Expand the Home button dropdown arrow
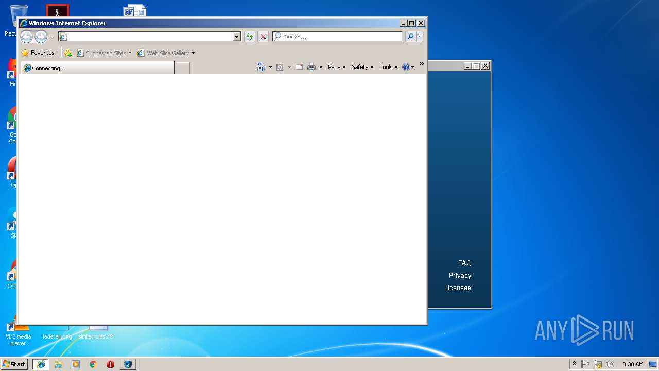The height and width of the screenshot is (371, 659). click(270, 67)
